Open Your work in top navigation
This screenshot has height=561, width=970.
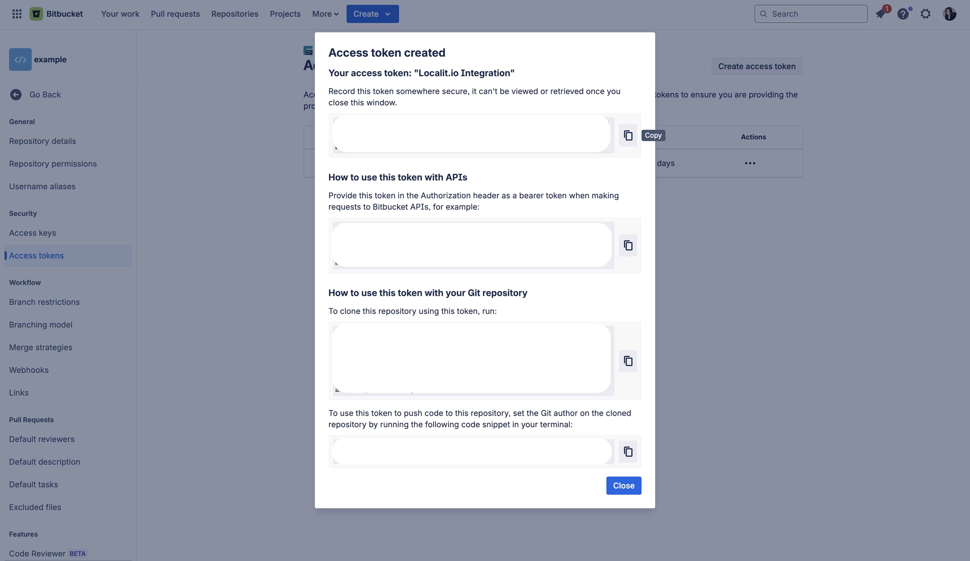120,14
